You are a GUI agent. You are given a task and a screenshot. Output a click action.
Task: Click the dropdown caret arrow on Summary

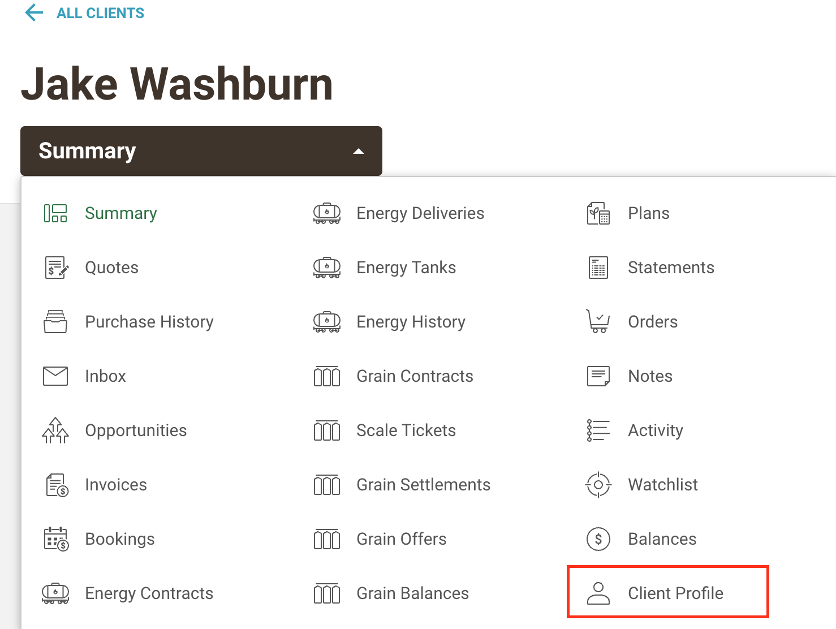(358, 152)
